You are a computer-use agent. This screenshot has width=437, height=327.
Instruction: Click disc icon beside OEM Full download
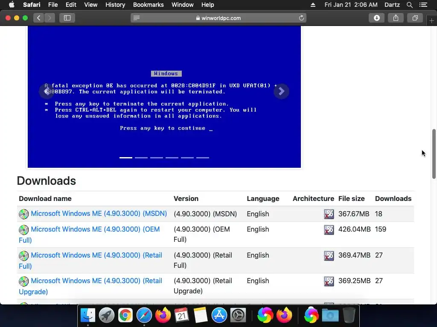24,230
